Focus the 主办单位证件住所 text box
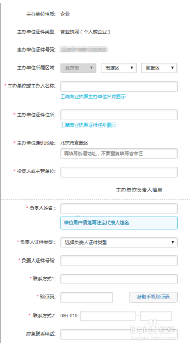Image resolution: width=191 pixels, height=347 pixels. [119, 115]
